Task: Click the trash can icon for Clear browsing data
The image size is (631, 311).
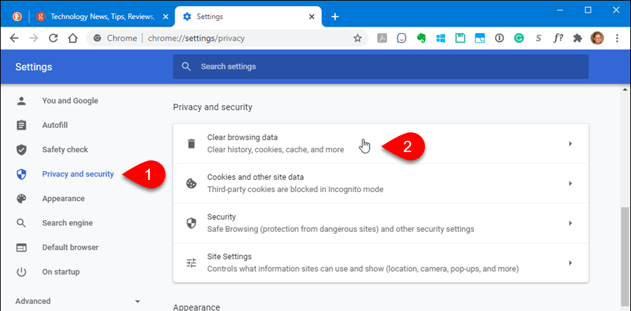Action: 191,144
